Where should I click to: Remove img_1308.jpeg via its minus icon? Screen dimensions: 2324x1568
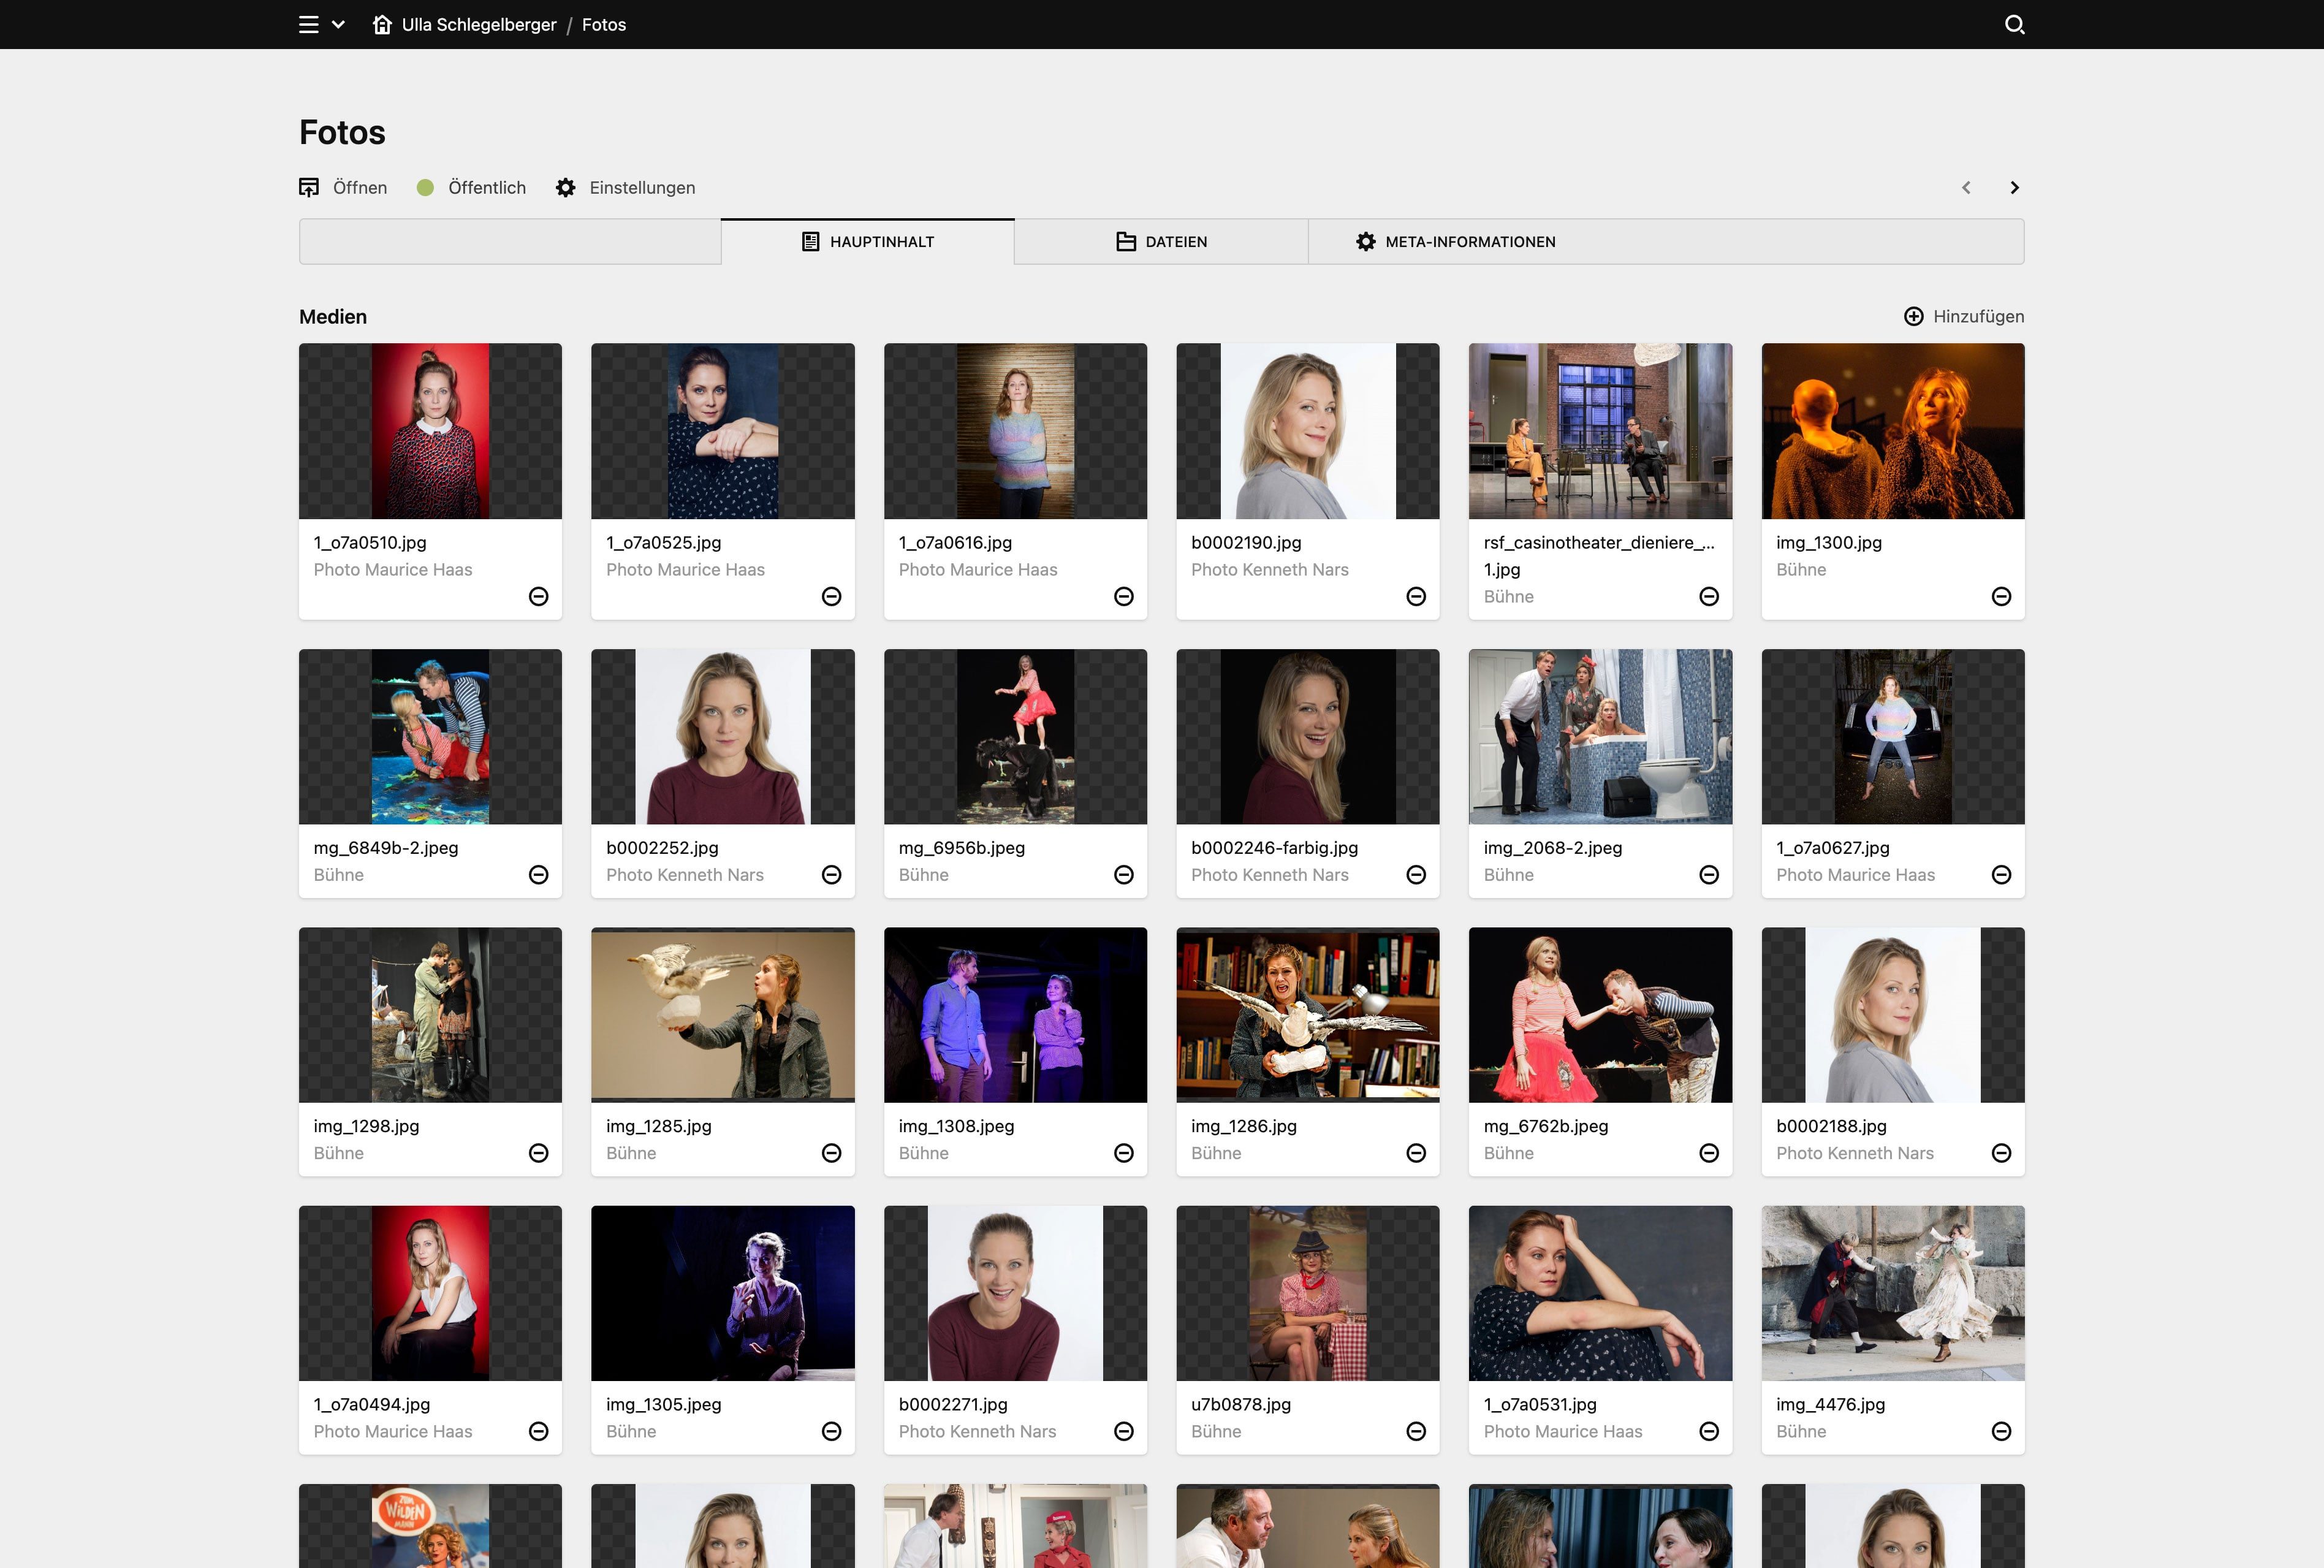click(x=1123, y=1153)
